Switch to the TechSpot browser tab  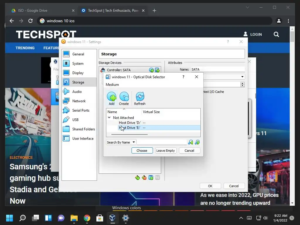[113, 11]
